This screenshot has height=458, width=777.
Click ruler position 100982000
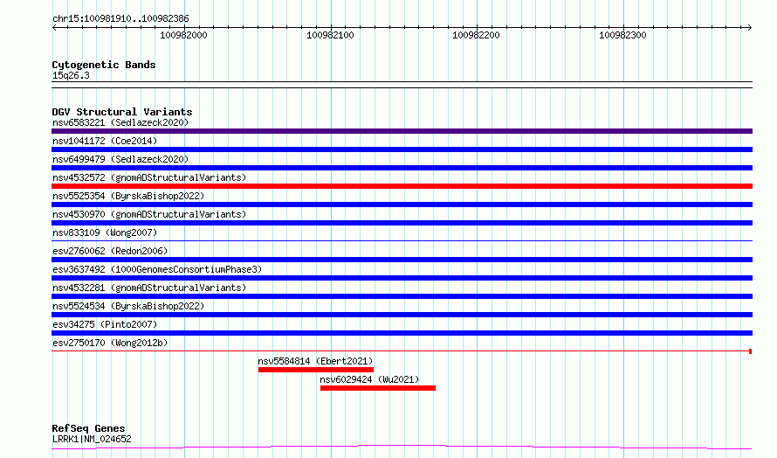tap(183, 35)
